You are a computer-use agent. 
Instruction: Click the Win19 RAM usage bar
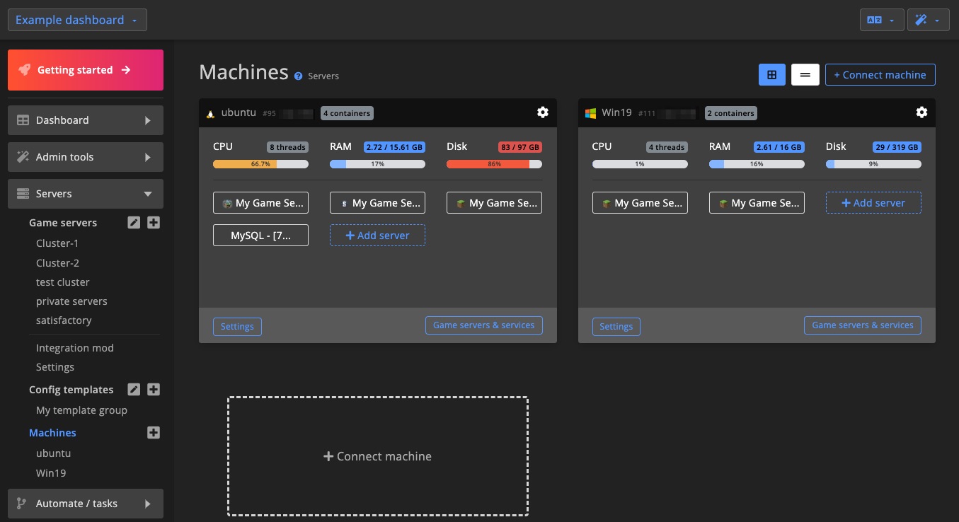tap(757, 164)
